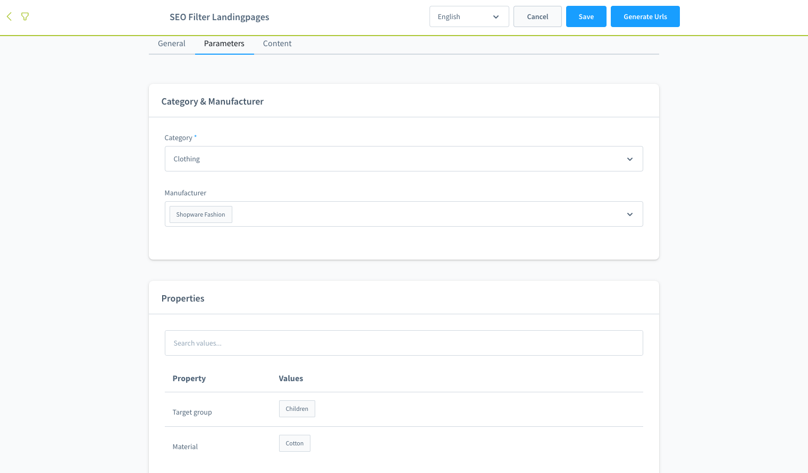
Task: Save the landing page
Action: click(586, 16)
